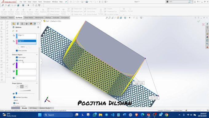The height and width of the screenshot is (118, 209).
Task: Toggle the Fixed edges checkbox
Action: point(17,57)
